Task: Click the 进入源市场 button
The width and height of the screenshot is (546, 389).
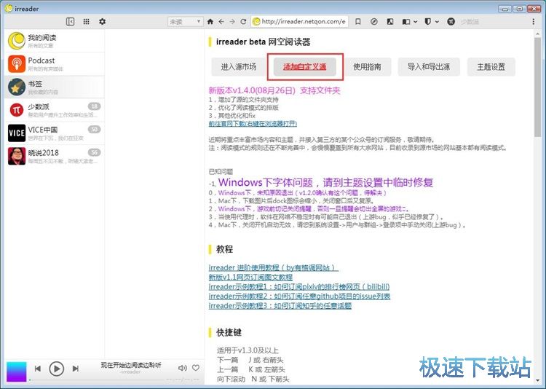Action: [x=239, y=66]
